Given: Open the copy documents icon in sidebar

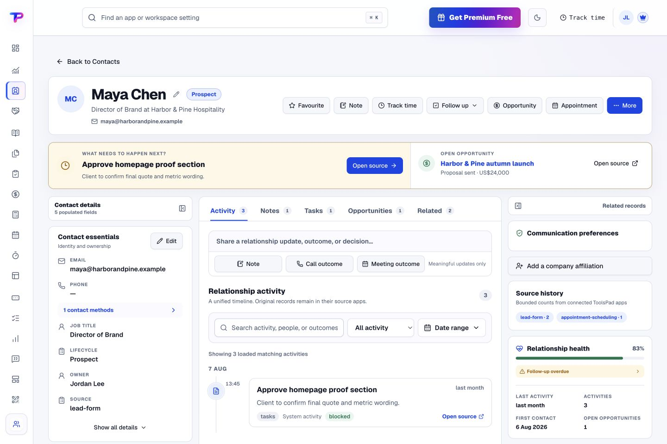Looking at the screenshot, I should tap(15, 154).
